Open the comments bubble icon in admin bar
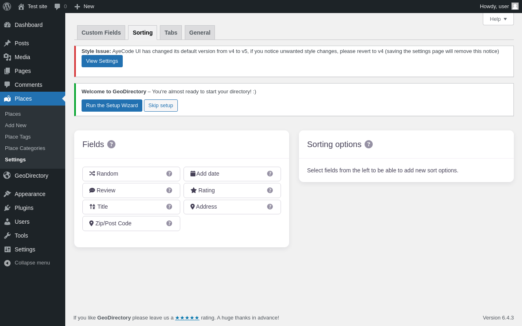 (x=58, y=7)
